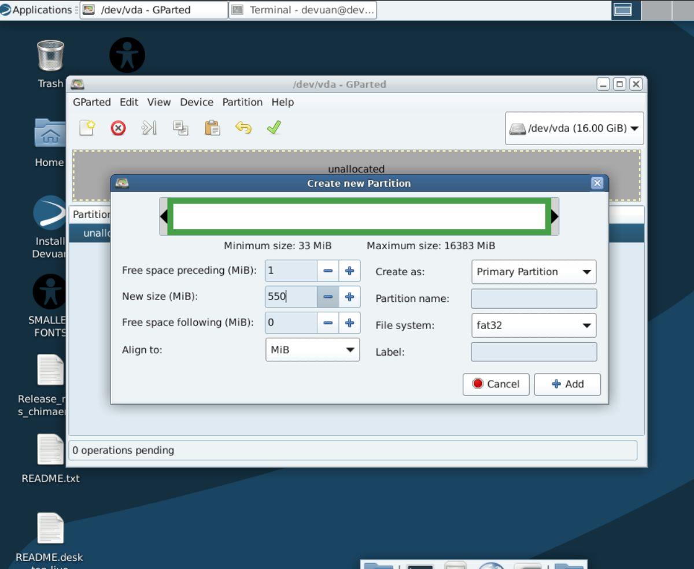The width and height of the screenshot is (694, 569).
Task: Create a new partition via toolbar icon
Action: [87, 127]
